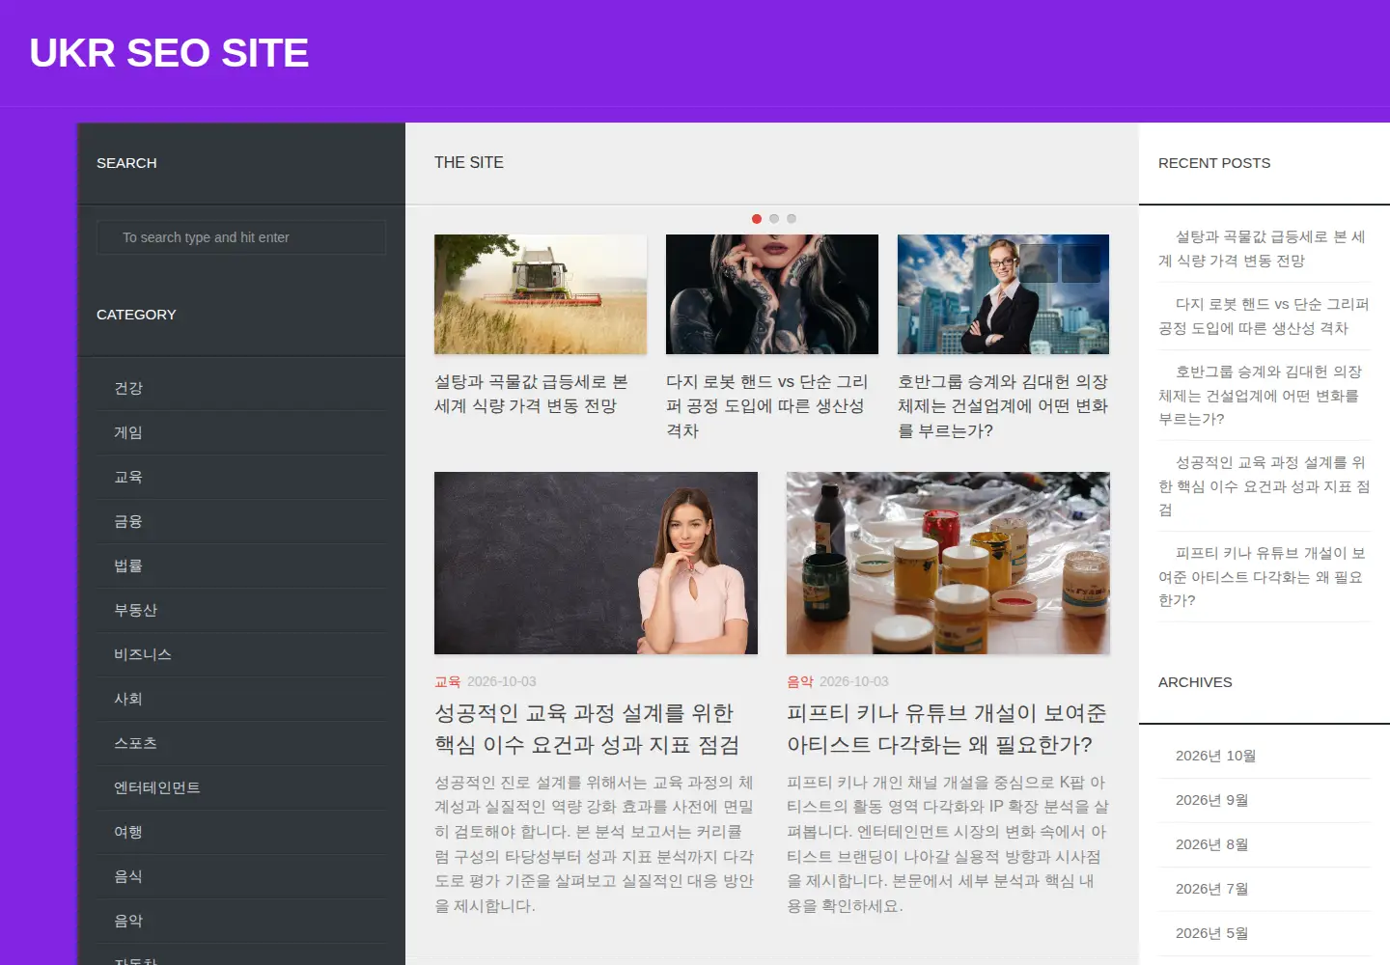Open recent post 다지 로봇 핸드 vs 단순 그리퍼
Viewport: 1390px width, 965px height.
[x=1264, y=317]
